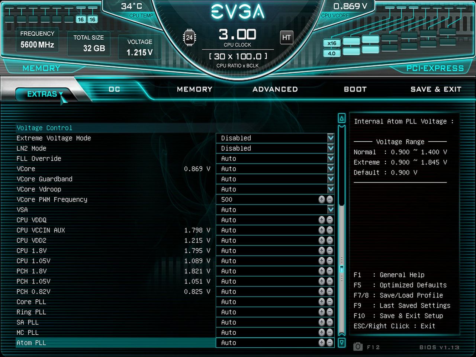
Task: Click the x16 PCI-Express slot badge
Action: [332, 43]
